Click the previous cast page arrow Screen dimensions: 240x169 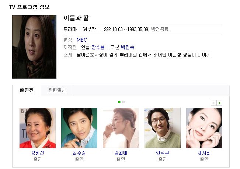pyautogui.click(x=214, y=103)
